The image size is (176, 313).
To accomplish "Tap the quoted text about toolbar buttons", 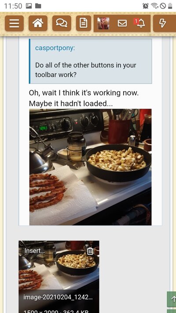I will pyautogui.click(x=86, y=70).
